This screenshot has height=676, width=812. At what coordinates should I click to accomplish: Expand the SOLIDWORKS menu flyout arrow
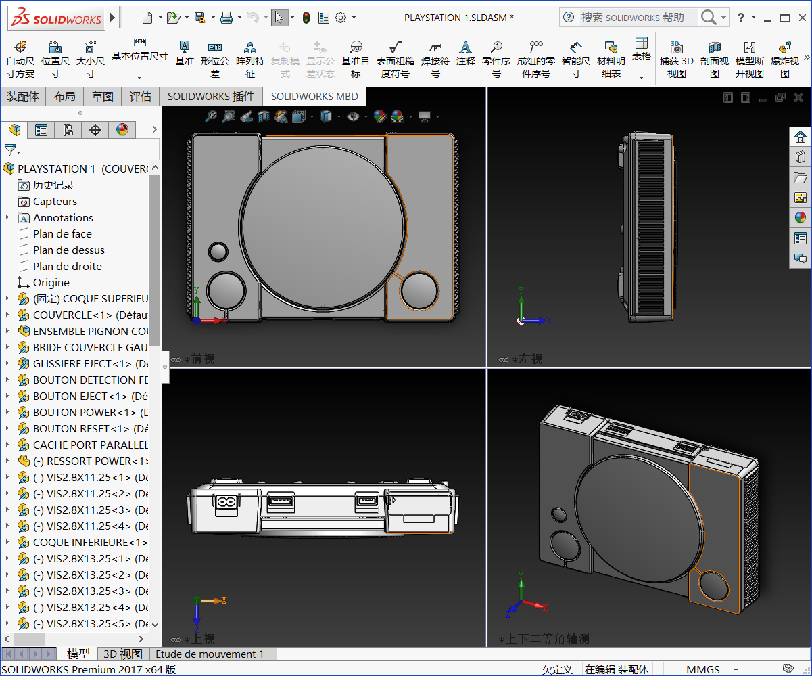pos(113,18)
